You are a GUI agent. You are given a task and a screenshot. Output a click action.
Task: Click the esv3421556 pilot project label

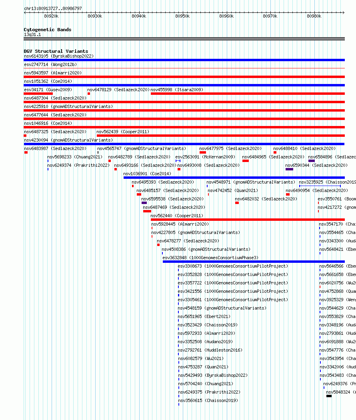pos(233,292)
